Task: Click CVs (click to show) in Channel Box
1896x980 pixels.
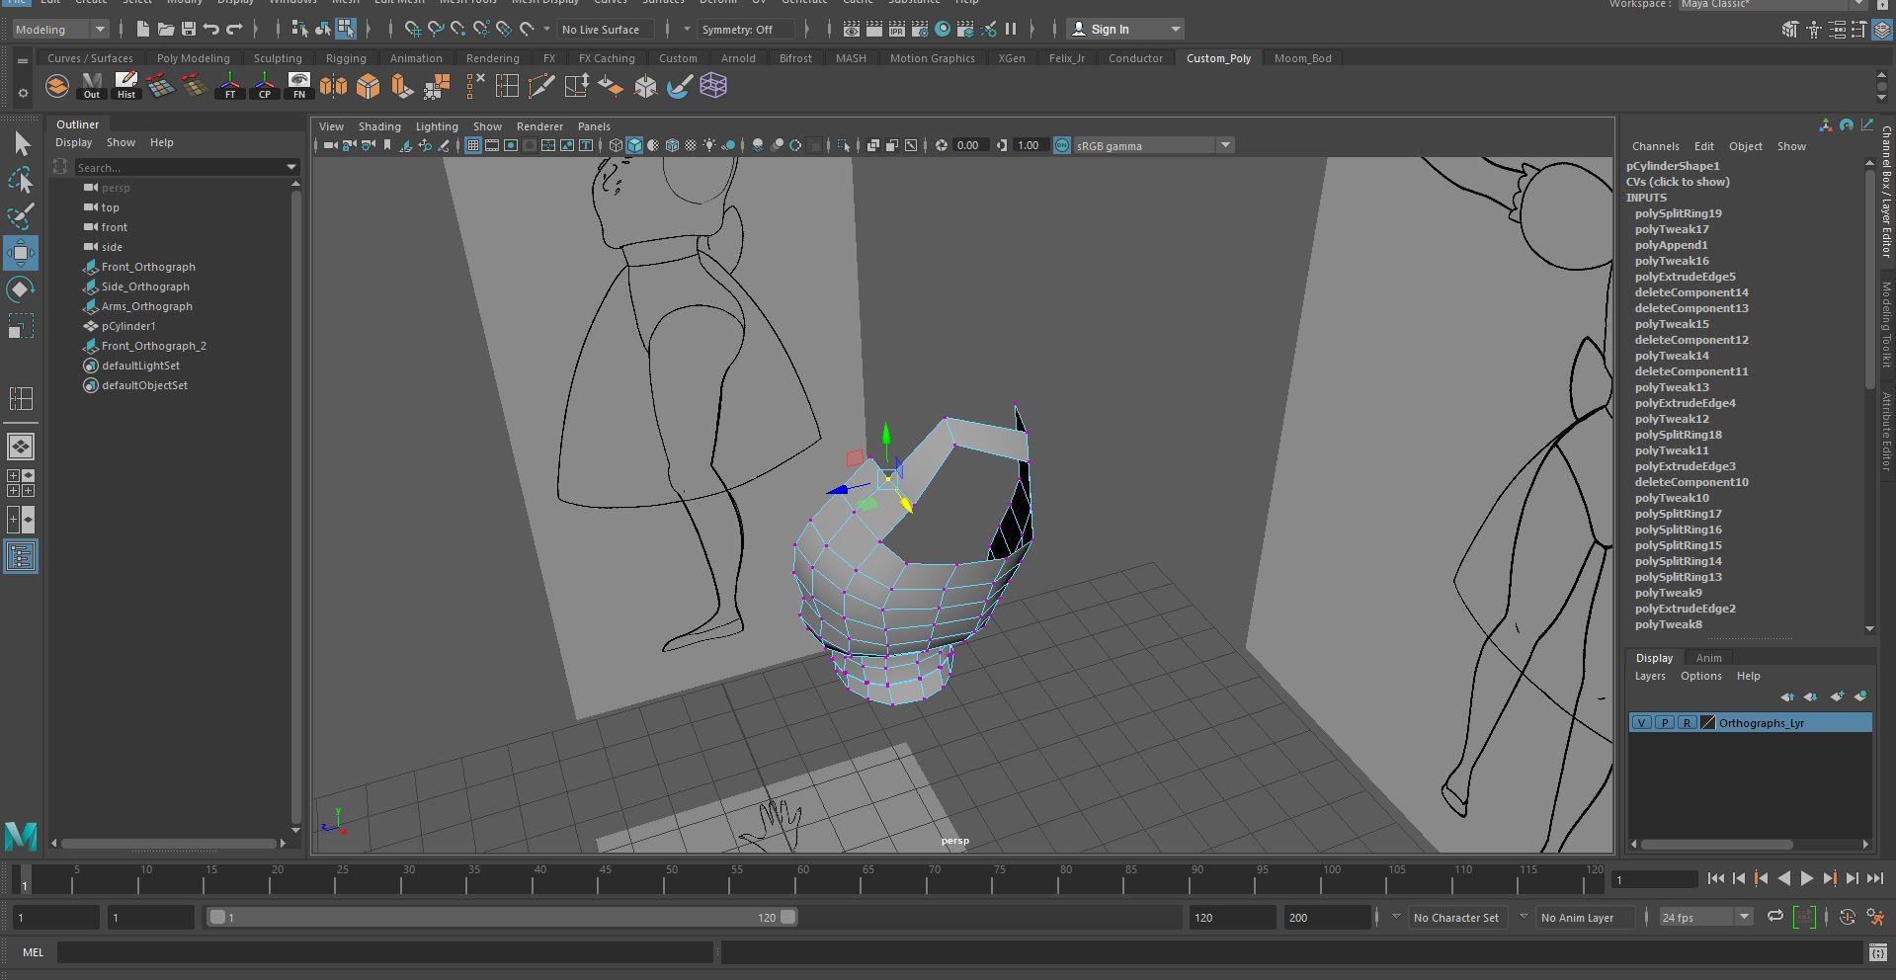Action: 1678,182
